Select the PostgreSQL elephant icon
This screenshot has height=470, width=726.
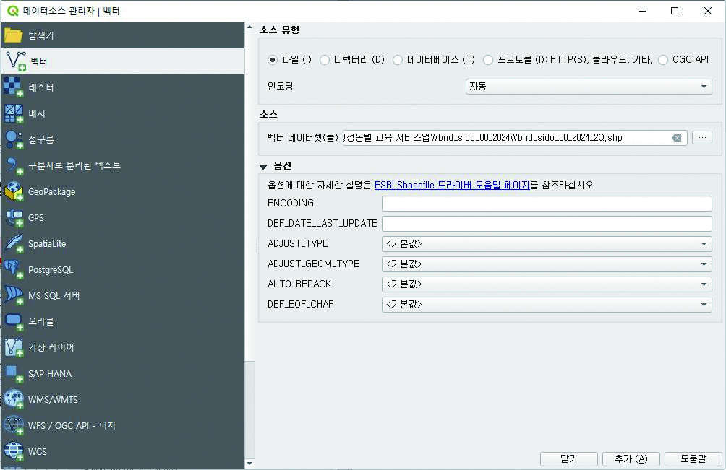tap(14, 269)
